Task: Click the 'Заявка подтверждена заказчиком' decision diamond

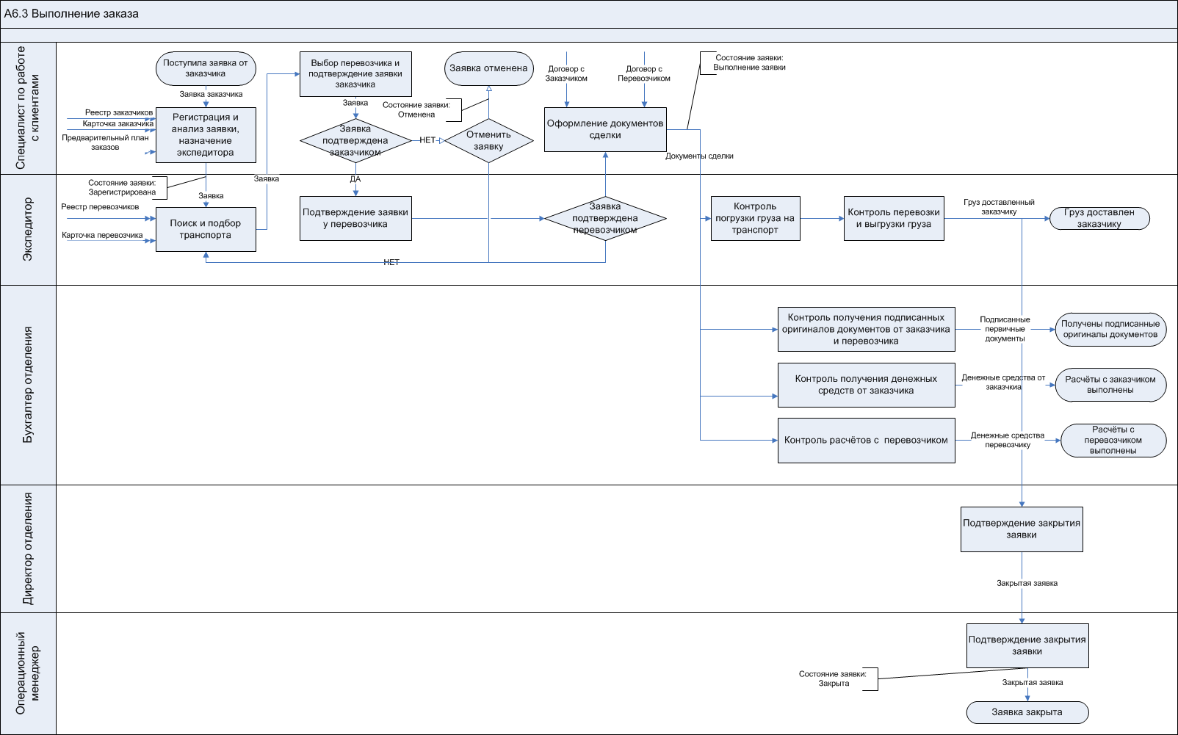Action: coord(355,140)
